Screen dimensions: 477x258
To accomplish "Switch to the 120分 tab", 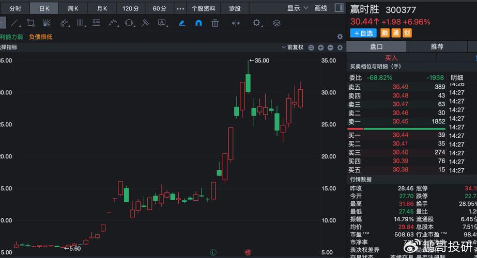I will (131, 8).
